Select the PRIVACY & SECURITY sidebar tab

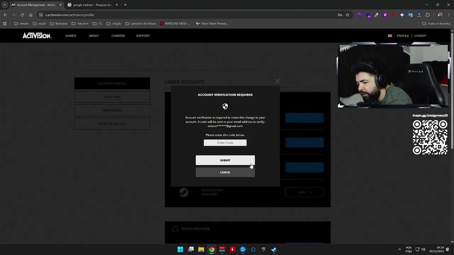(x=112, y=124)
